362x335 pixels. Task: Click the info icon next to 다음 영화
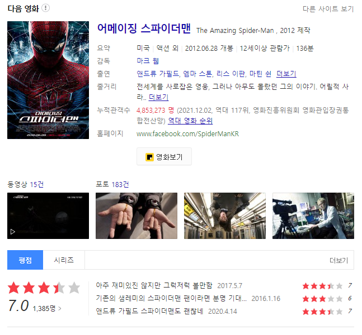coord(45,8)
